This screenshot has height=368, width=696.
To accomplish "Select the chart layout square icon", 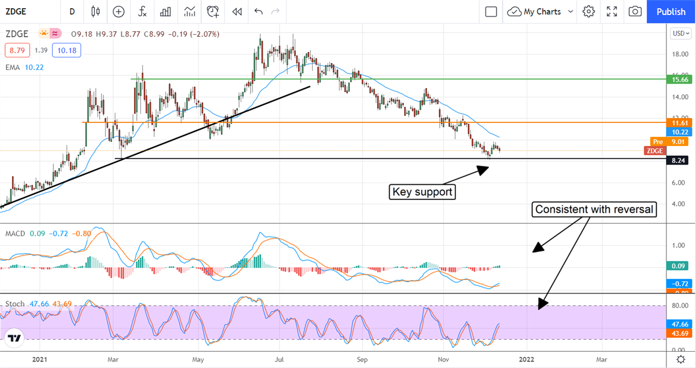I will point(491,12).
